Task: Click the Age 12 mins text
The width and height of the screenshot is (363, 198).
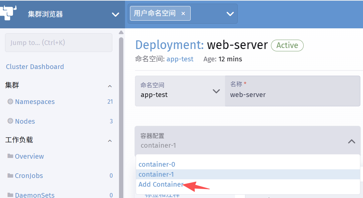Action: 223,59
